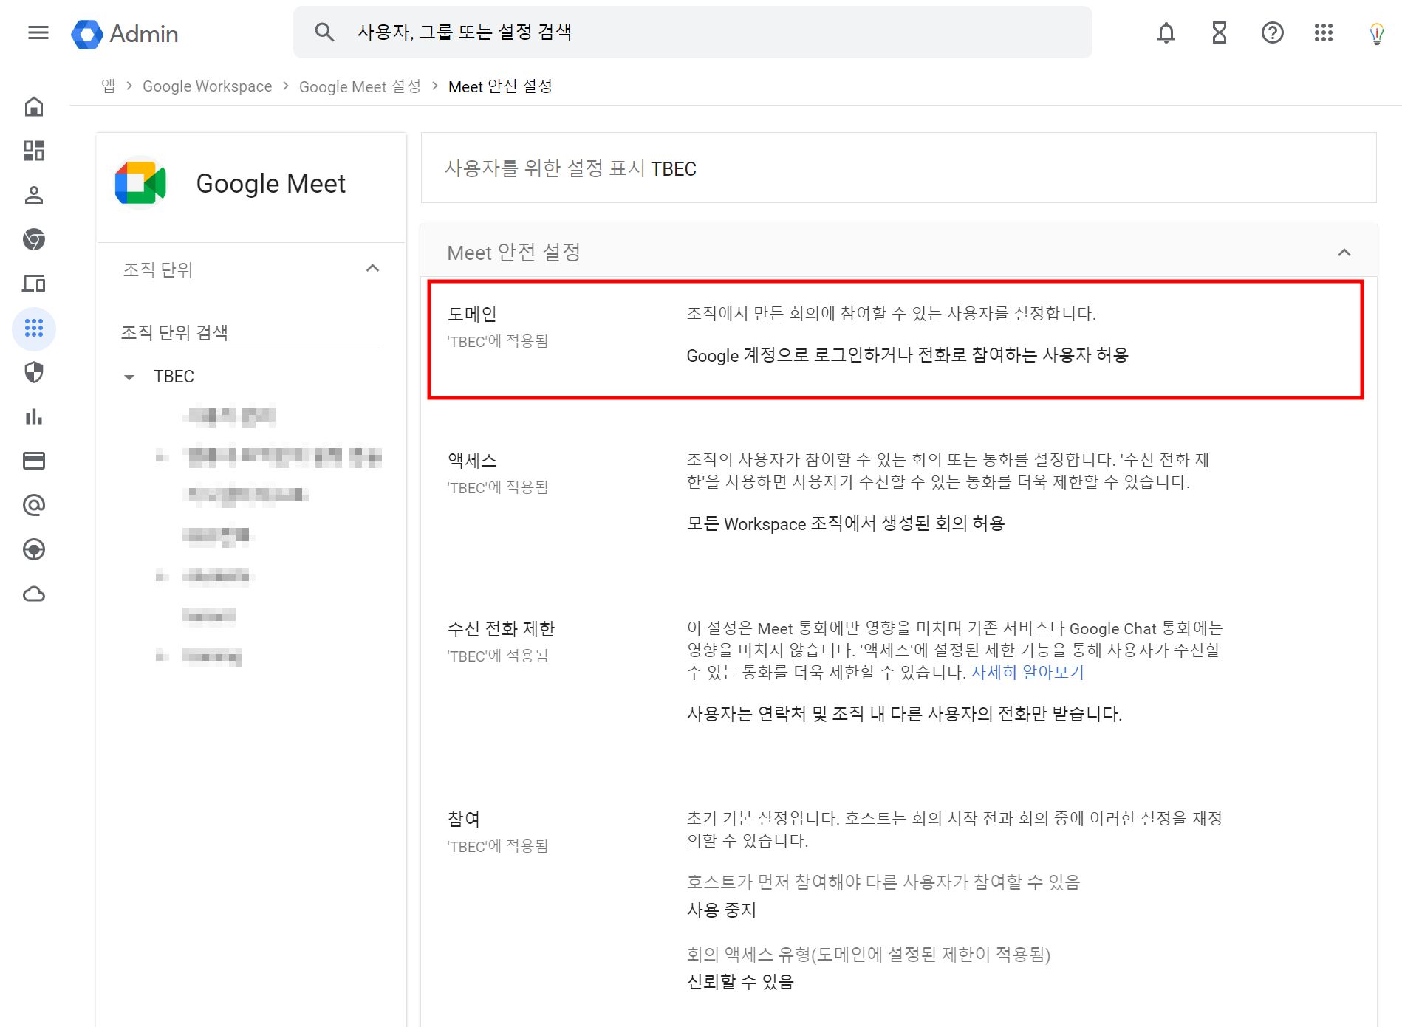Select TBEC organizational unit
1402x1027 pixels.
point(174,377)
